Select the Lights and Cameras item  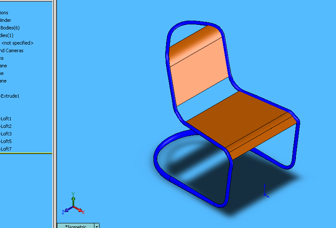[11, 51]
